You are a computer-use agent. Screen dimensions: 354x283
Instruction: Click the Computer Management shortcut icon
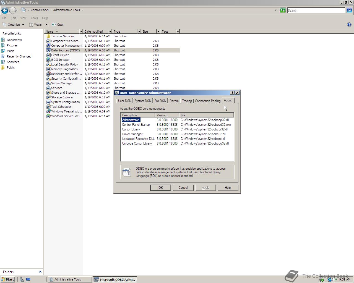[48, 46]
